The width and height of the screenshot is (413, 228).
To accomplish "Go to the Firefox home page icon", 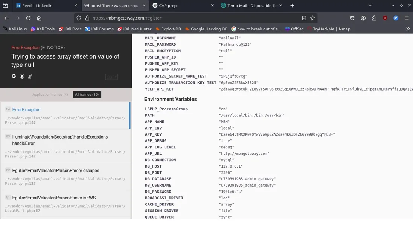I will click(39, 18).
